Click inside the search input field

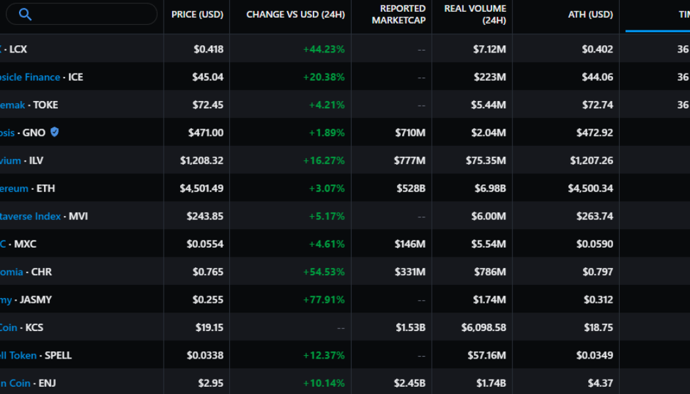coord(85,13)
